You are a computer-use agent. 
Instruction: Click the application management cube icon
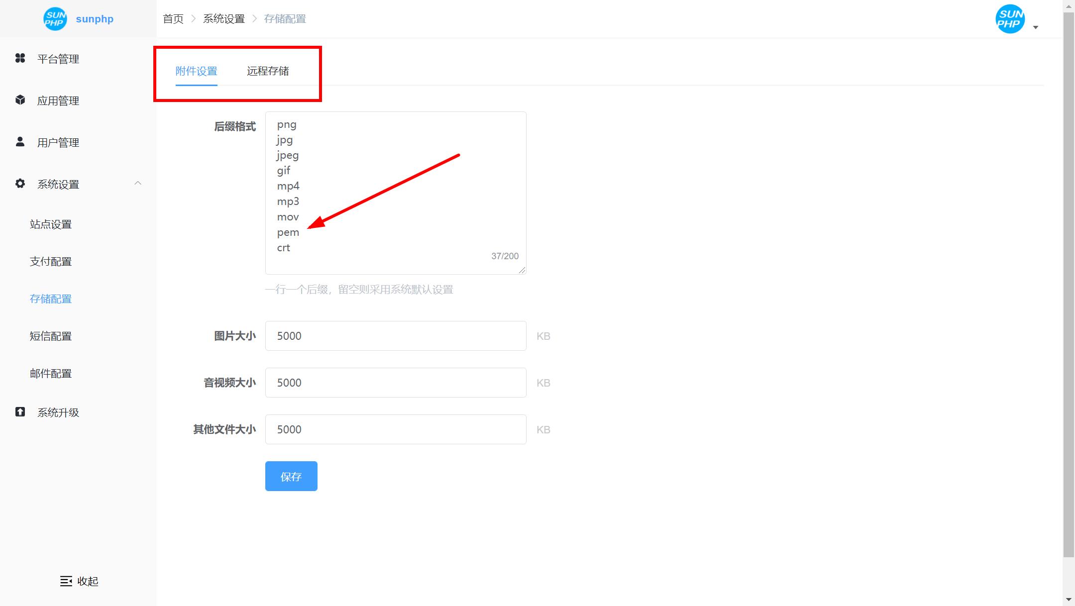coord(20,100)
